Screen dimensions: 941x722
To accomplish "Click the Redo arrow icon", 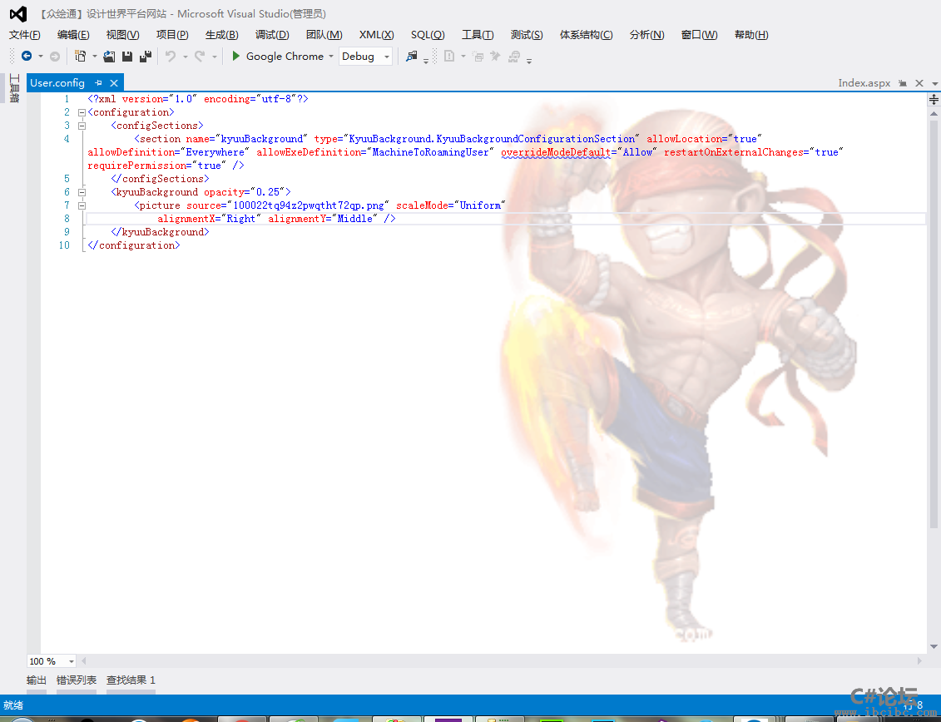I will 200,57.
